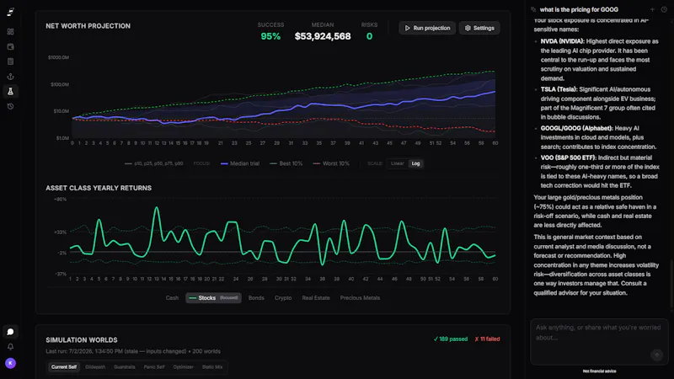This screenshot has height=379, width=674.
Task: Send the chat message with the arrow button
Action: coord(656,355)
